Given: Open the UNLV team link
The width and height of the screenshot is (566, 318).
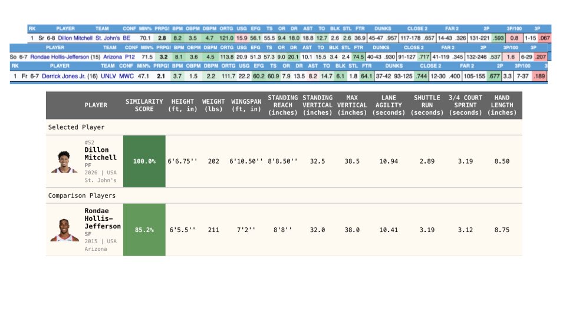Looking at the screenshot, I should 108,76.
